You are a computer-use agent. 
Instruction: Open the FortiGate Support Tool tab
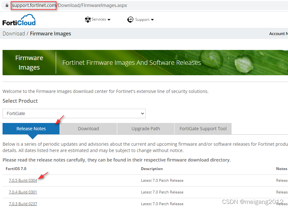tap(203, 129)
